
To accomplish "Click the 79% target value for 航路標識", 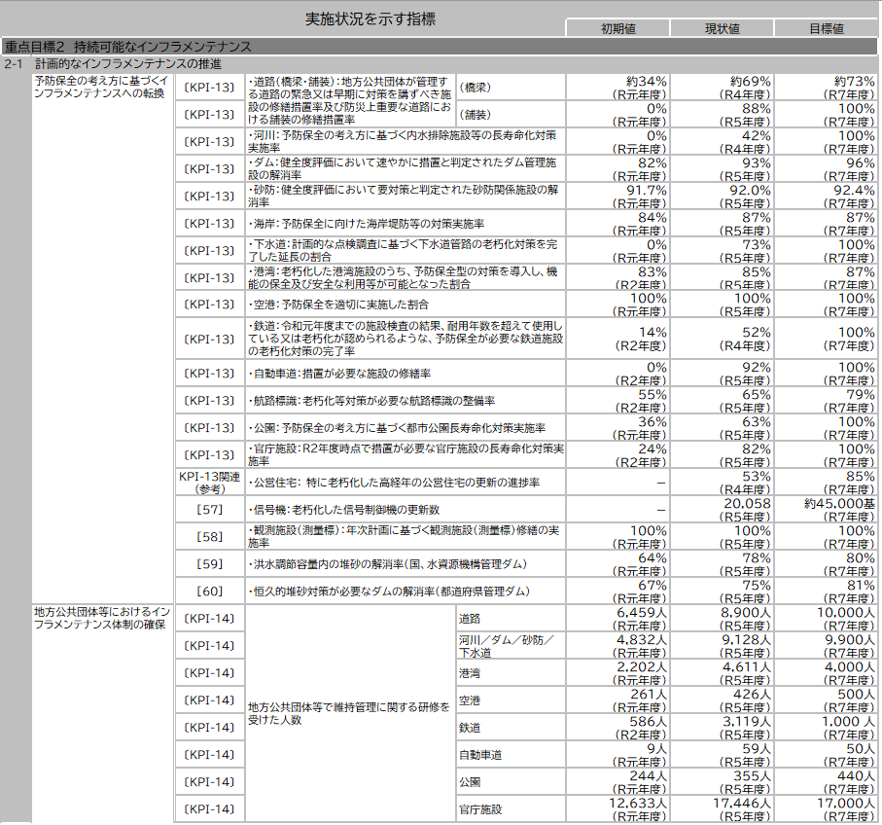I will click(x=826, y=401).
